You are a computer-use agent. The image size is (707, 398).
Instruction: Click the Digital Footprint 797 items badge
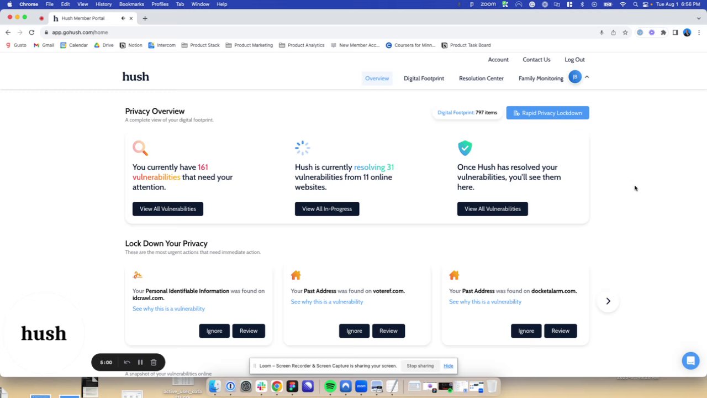tap(467, 113)
